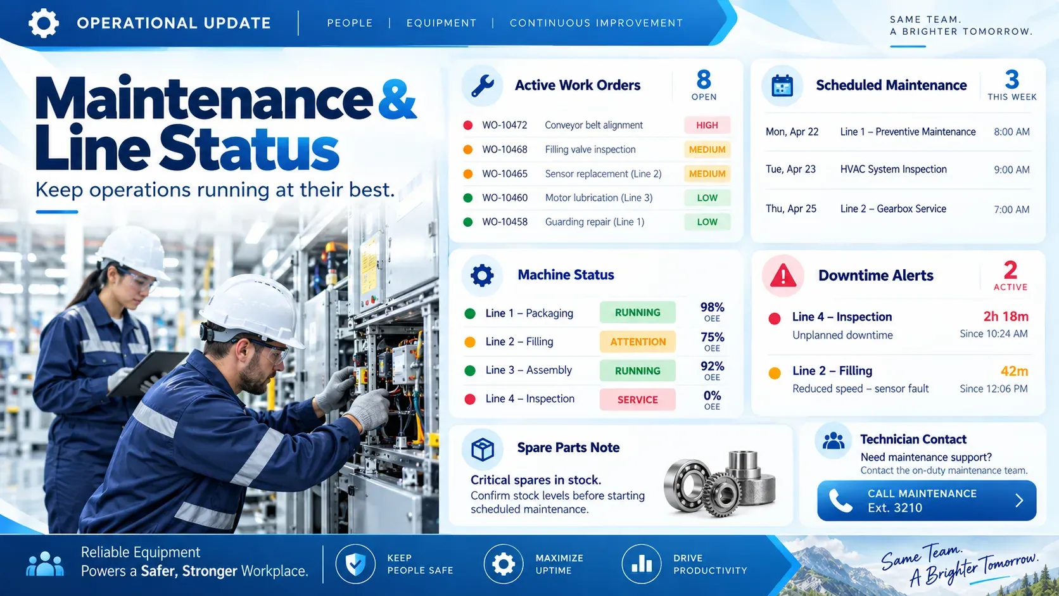Click work order WO-10460 Motor lubrication

click(x=596, y=198)
